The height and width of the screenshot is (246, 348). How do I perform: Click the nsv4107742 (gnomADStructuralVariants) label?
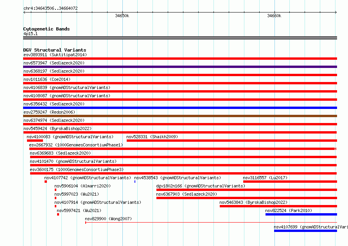[x=88, y=178]
